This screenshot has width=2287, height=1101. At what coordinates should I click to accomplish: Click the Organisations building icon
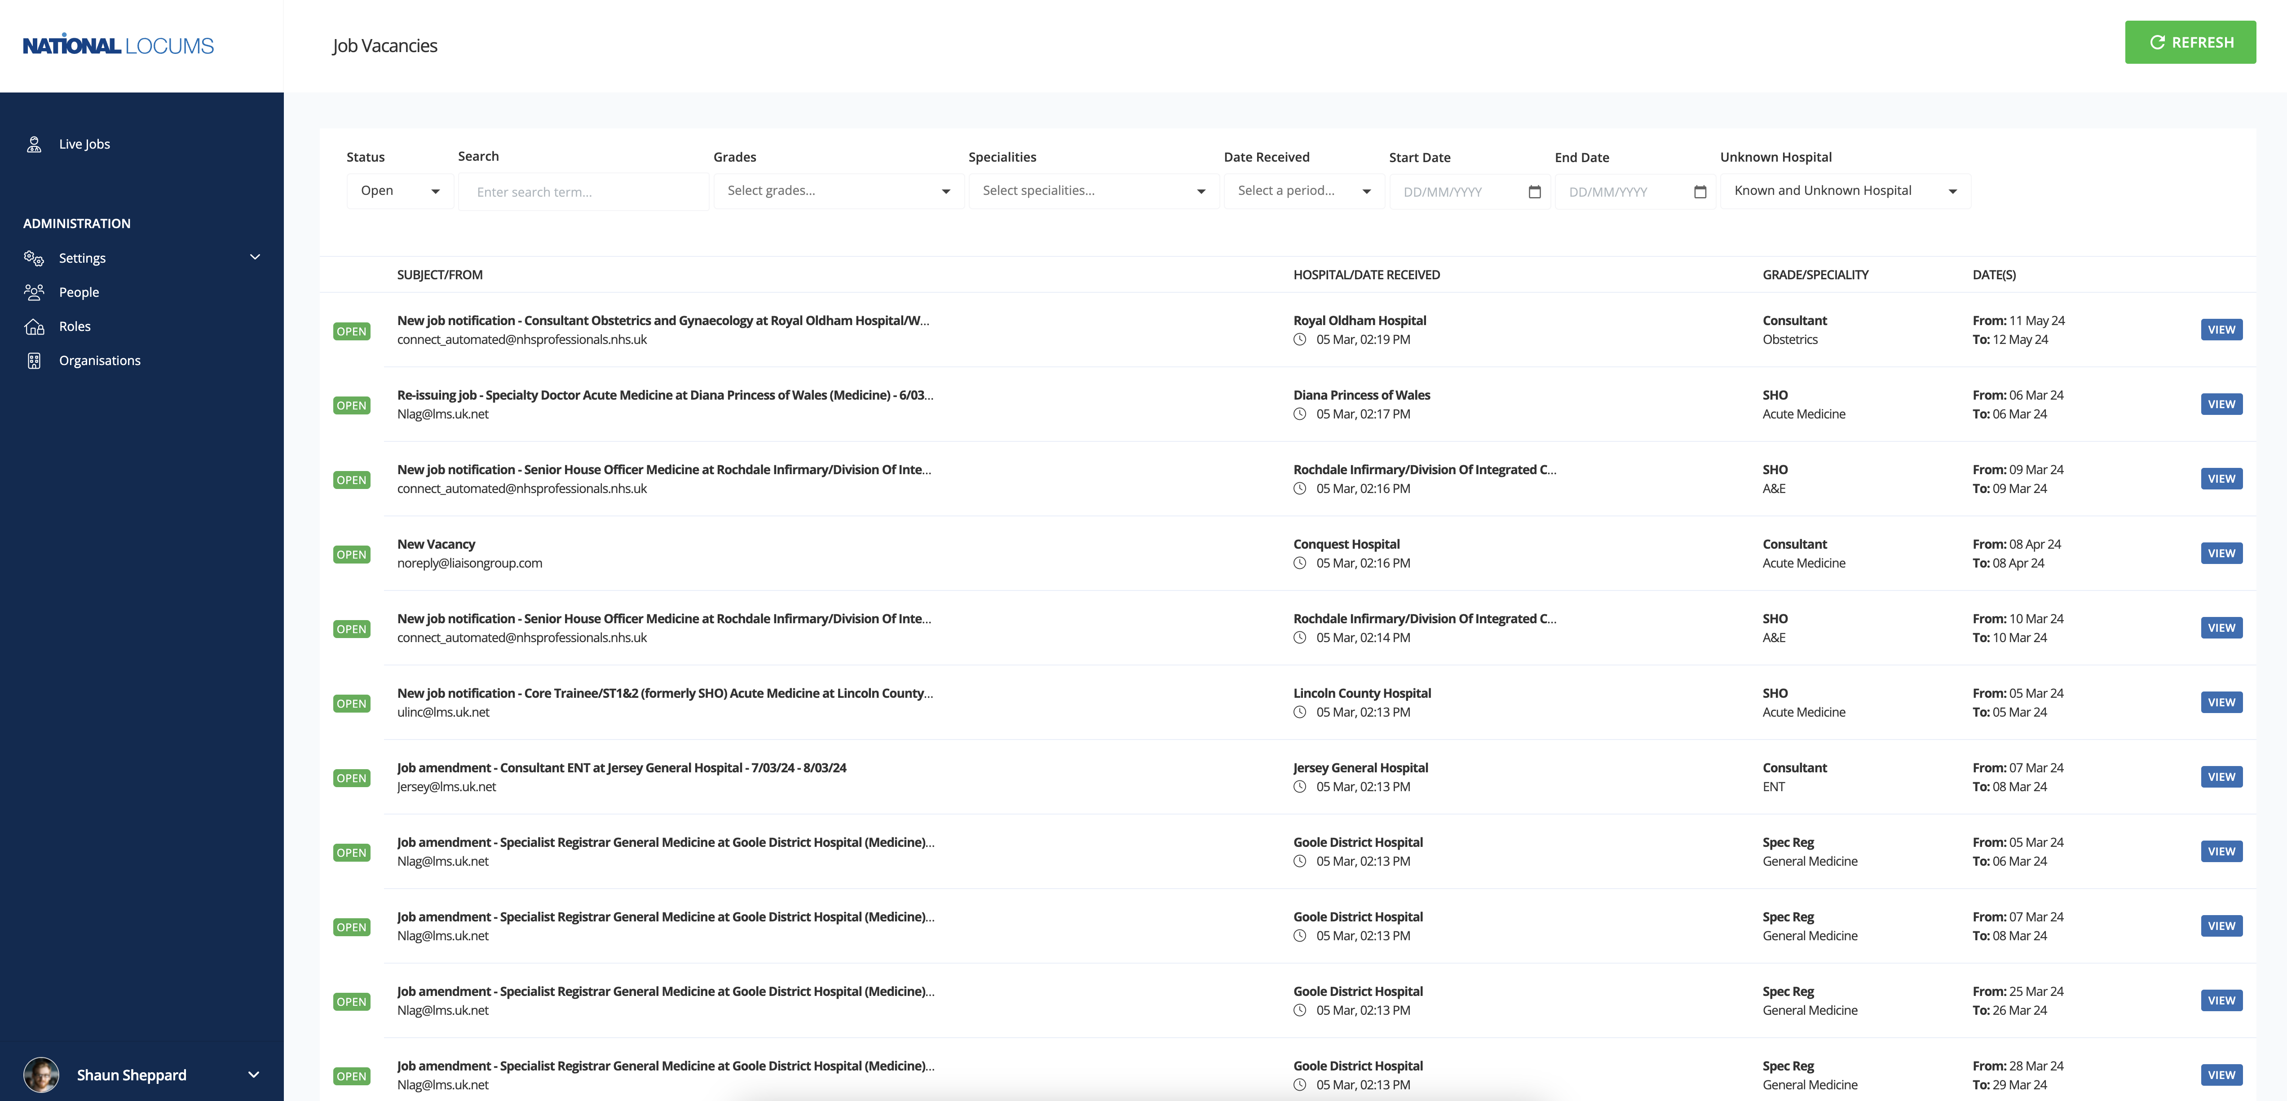[34, 361]
